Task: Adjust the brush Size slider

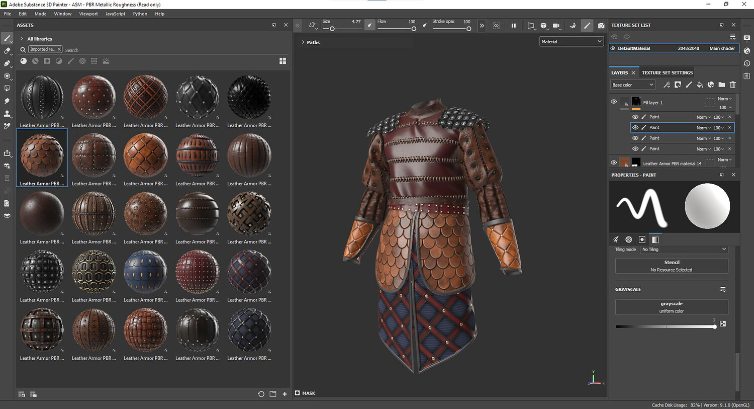Action: click(342, 29)
